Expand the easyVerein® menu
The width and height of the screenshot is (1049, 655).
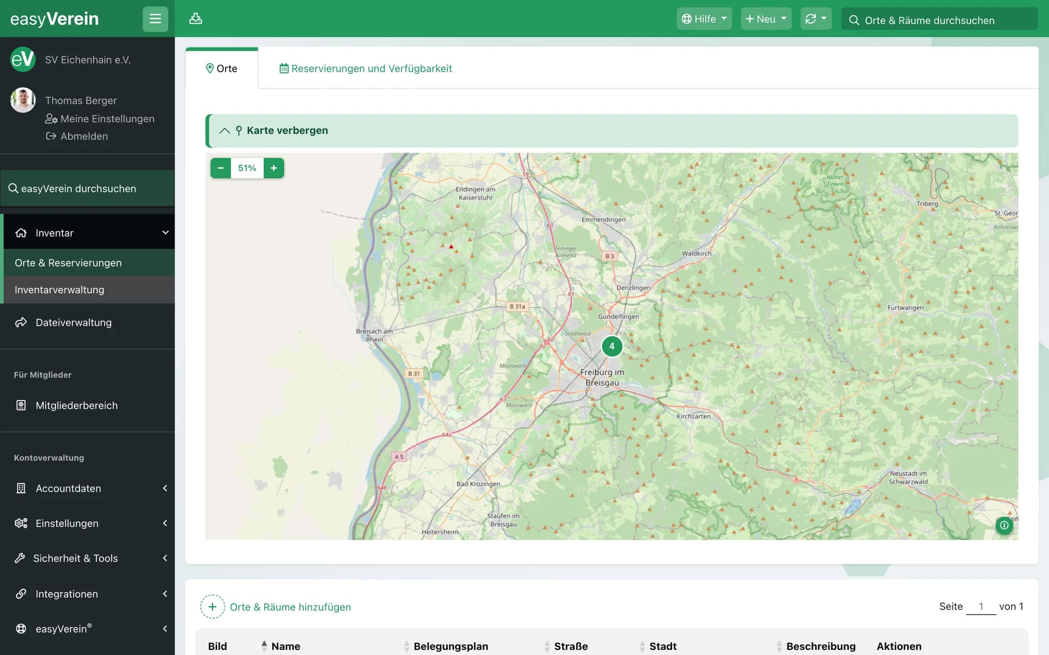click(x=89, y=628)
